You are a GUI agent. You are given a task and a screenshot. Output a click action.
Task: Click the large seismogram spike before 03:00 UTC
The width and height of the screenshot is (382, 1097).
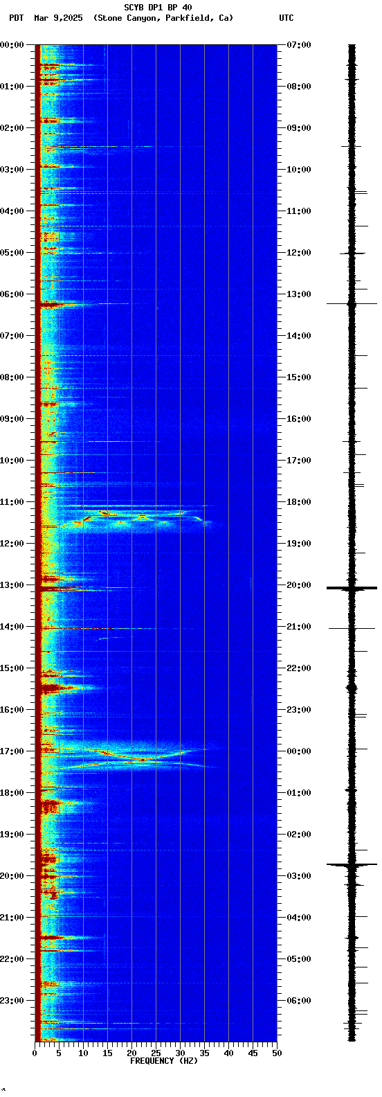pos(352,864)
